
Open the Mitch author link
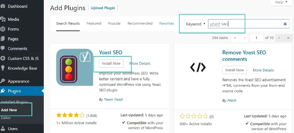[232, 100]
